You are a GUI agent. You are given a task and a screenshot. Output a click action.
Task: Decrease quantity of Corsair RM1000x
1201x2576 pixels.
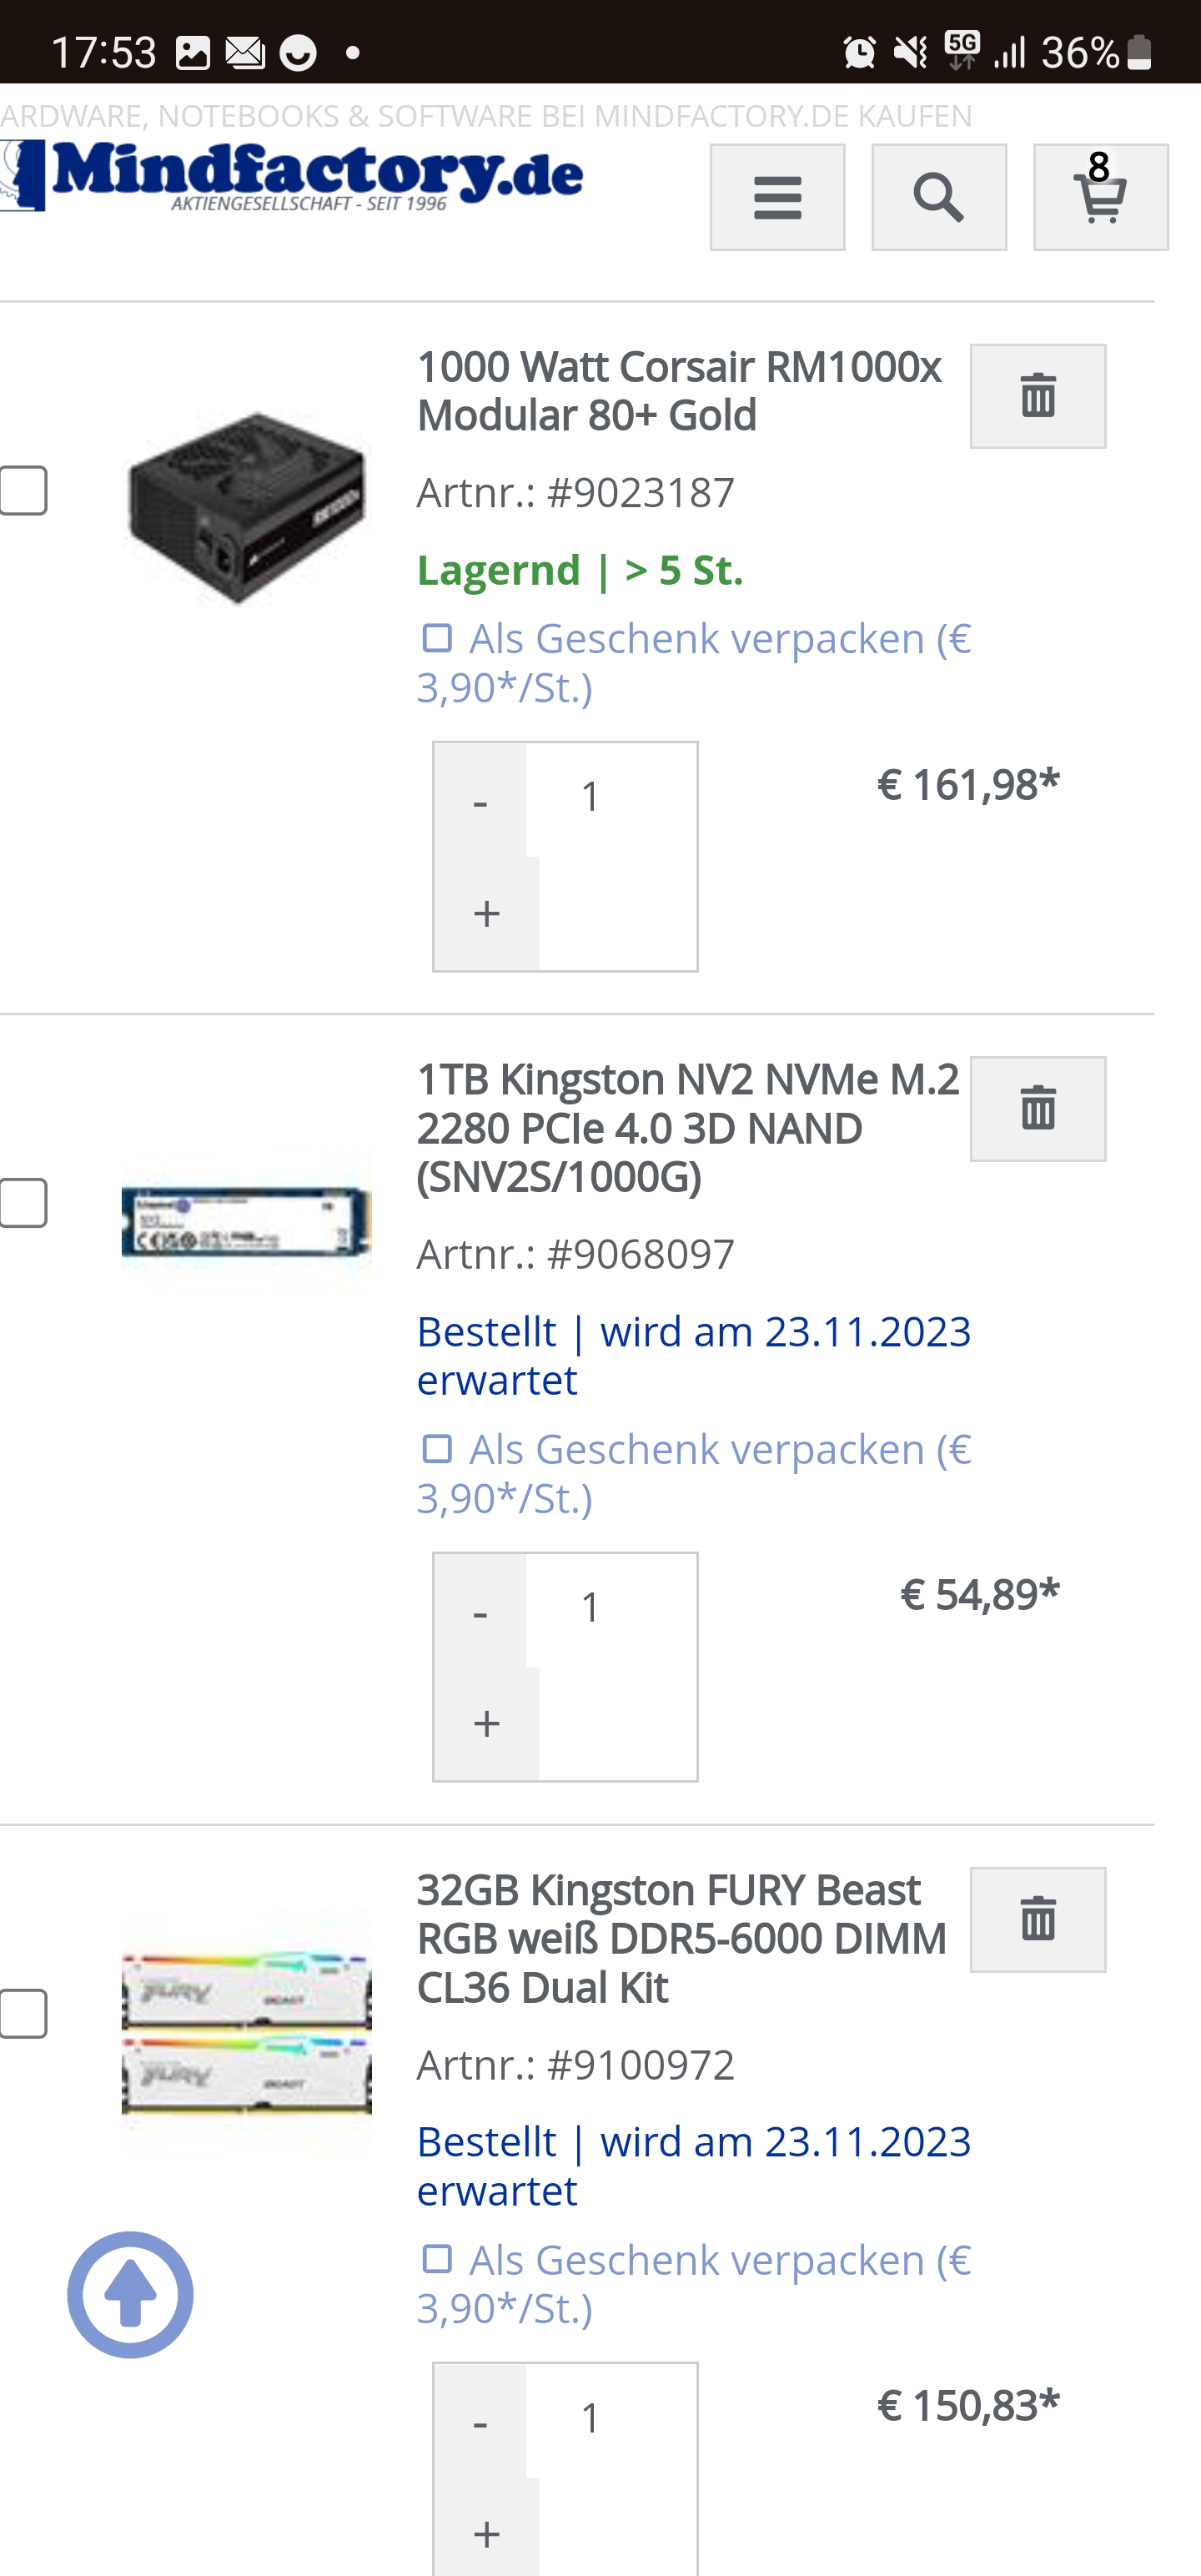point(480,801)
